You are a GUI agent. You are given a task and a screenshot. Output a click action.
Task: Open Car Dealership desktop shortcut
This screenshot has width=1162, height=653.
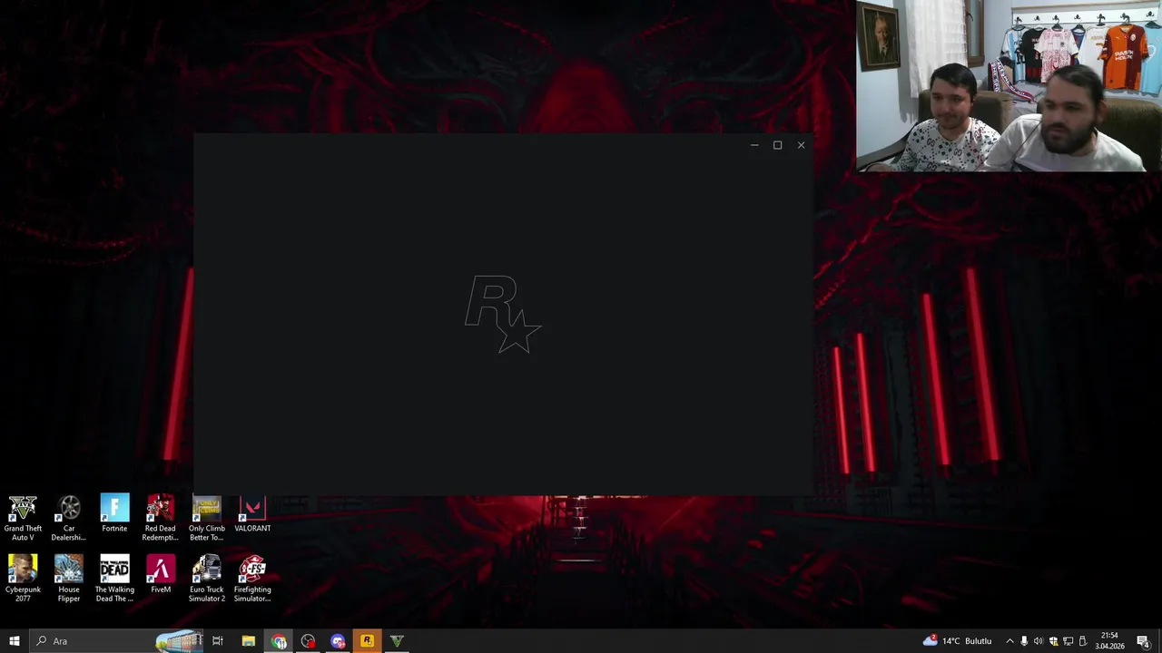[69, 518]
